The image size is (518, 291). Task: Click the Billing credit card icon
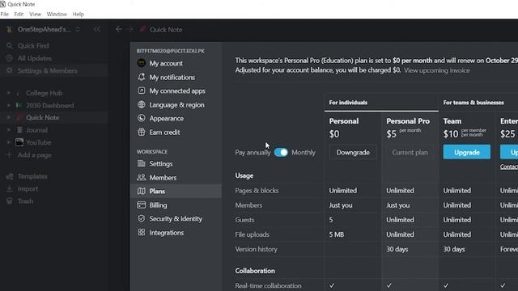142,205
